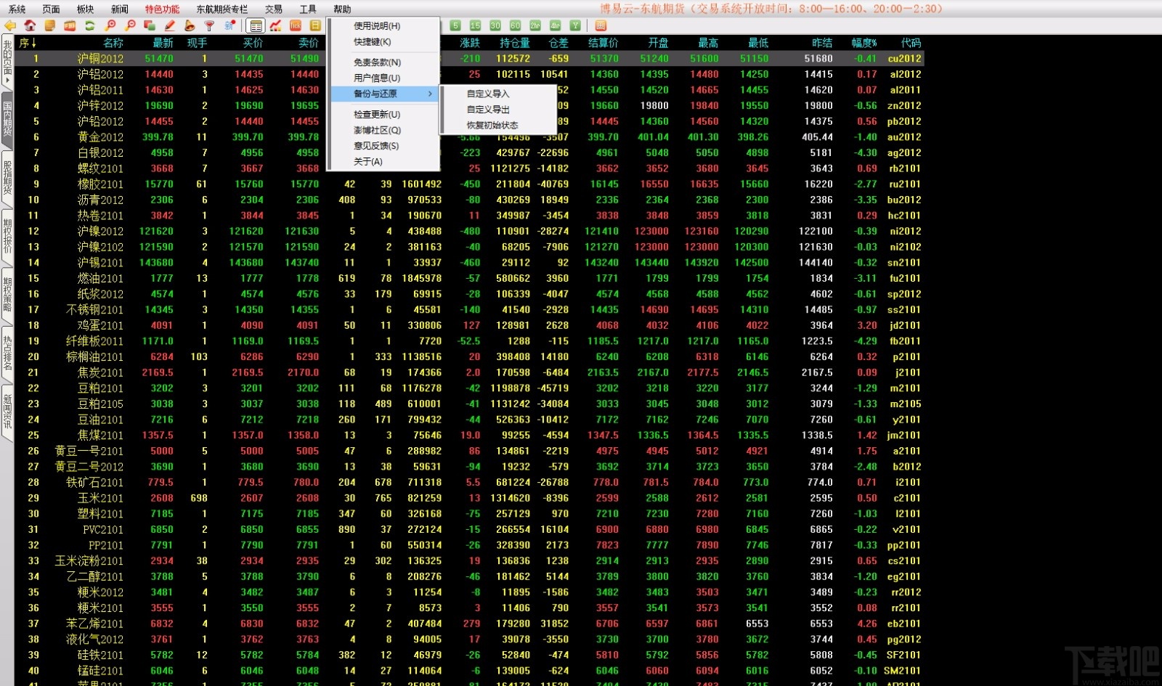Open the 东航期货专栏 menu
Viewport: 1162px width, 686px height.
coord(222,9)
